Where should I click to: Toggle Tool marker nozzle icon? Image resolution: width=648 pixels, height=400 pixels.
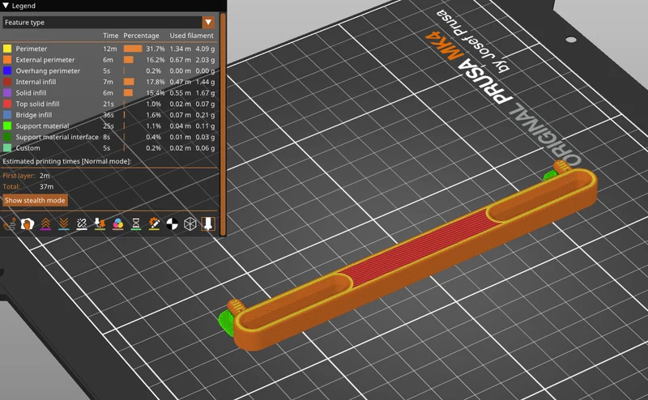pos(208,224)
